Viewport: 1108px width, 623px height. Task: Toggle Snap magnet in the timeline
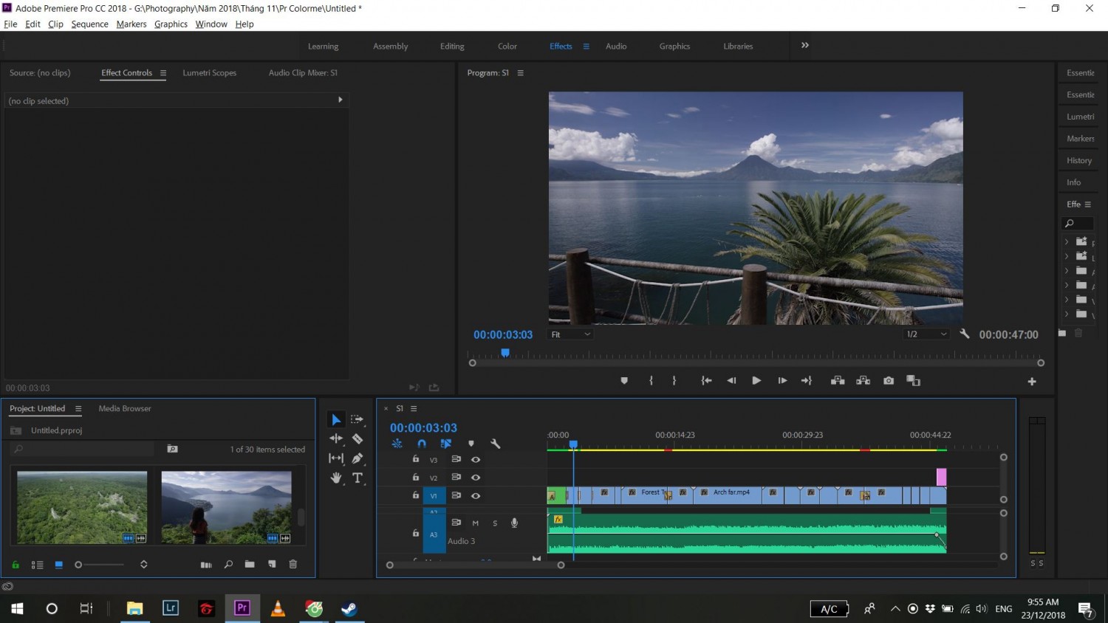click(422, 444)
